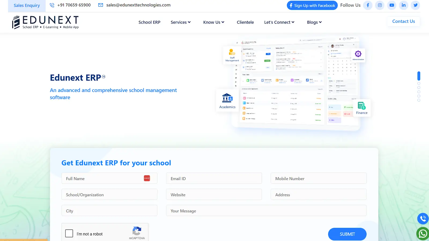Image resolution: width=429 pixels, height=241 pixels.
Task: Click Sign Up with Facebook button
Action: pos(312,5)
